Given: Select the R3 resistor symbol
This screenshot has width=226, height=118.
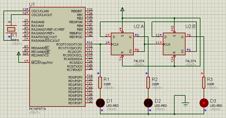Looking at the screenshot, I should (x=204, y=82).
